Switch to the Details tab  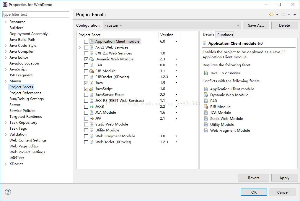tap(208, 34)
